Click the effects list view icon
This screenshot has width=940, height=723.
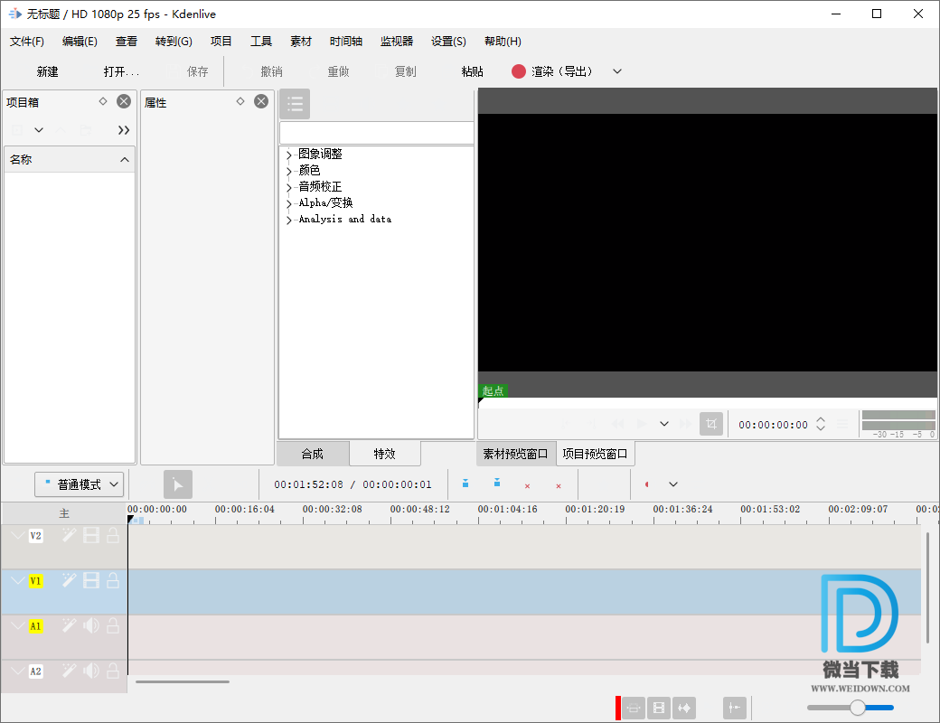295,104
